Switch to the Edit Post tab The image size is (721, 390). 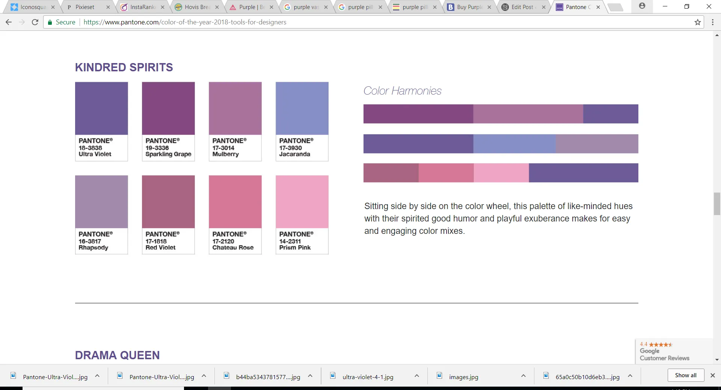(x=522, y=7)
